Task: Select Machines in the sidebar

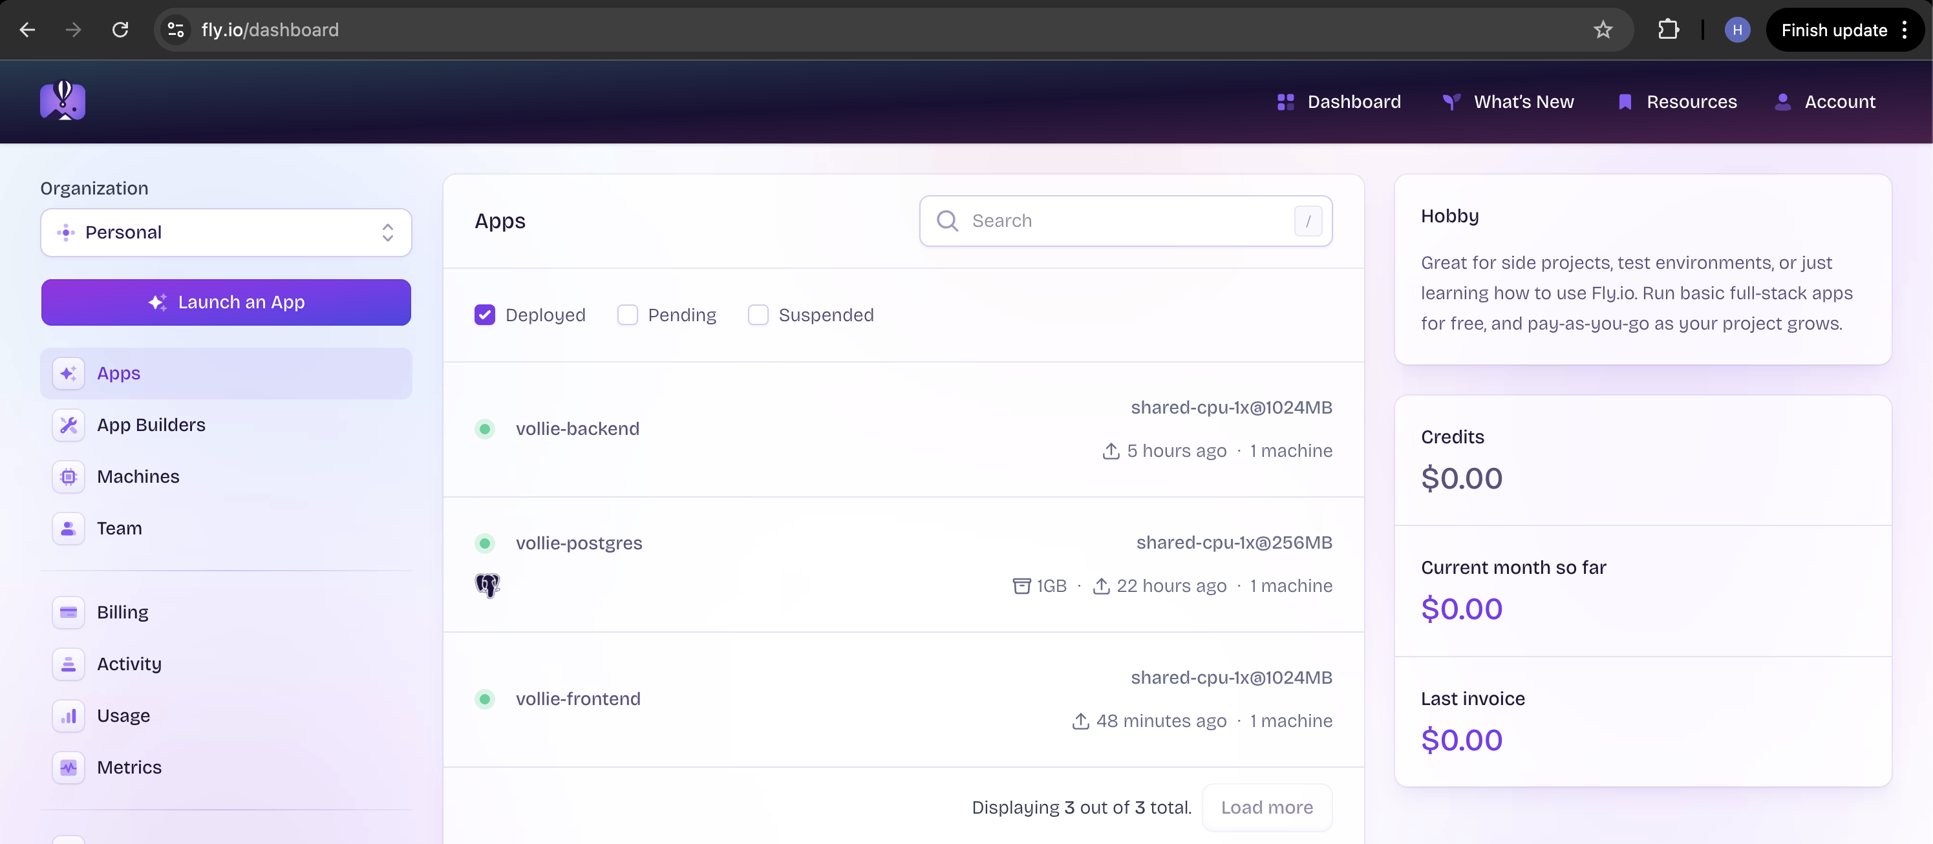Action: tap(226, 476)
